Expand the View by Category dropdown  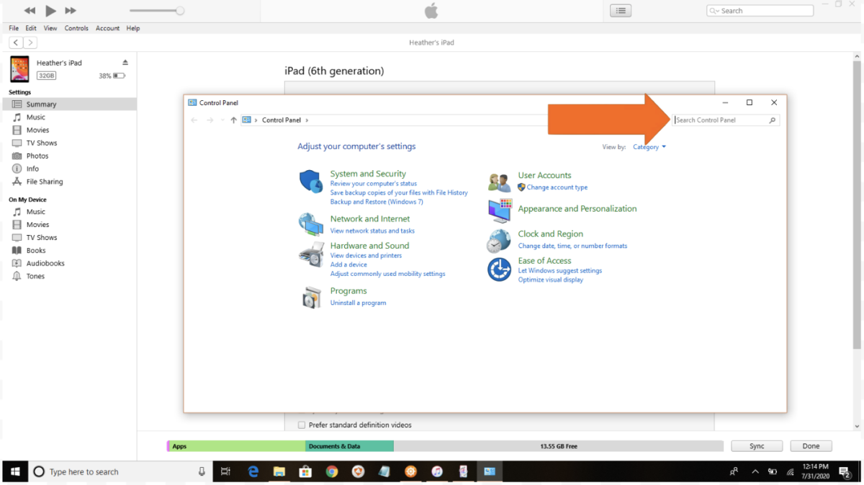649,147
